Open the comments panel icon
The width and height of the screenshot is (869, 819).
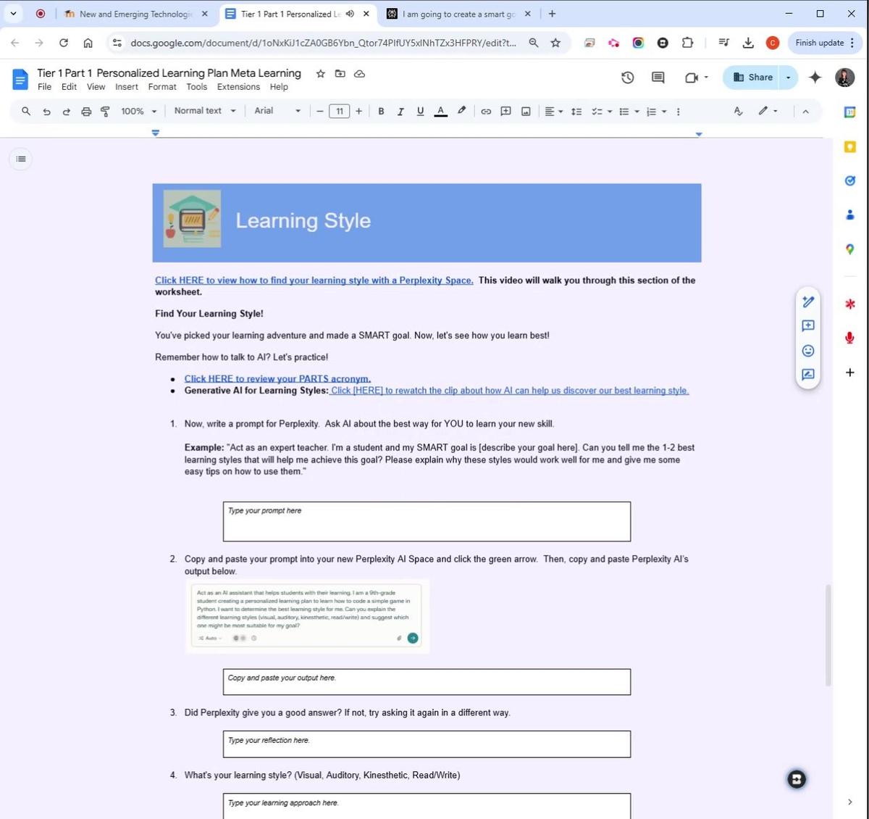(658, 78)
